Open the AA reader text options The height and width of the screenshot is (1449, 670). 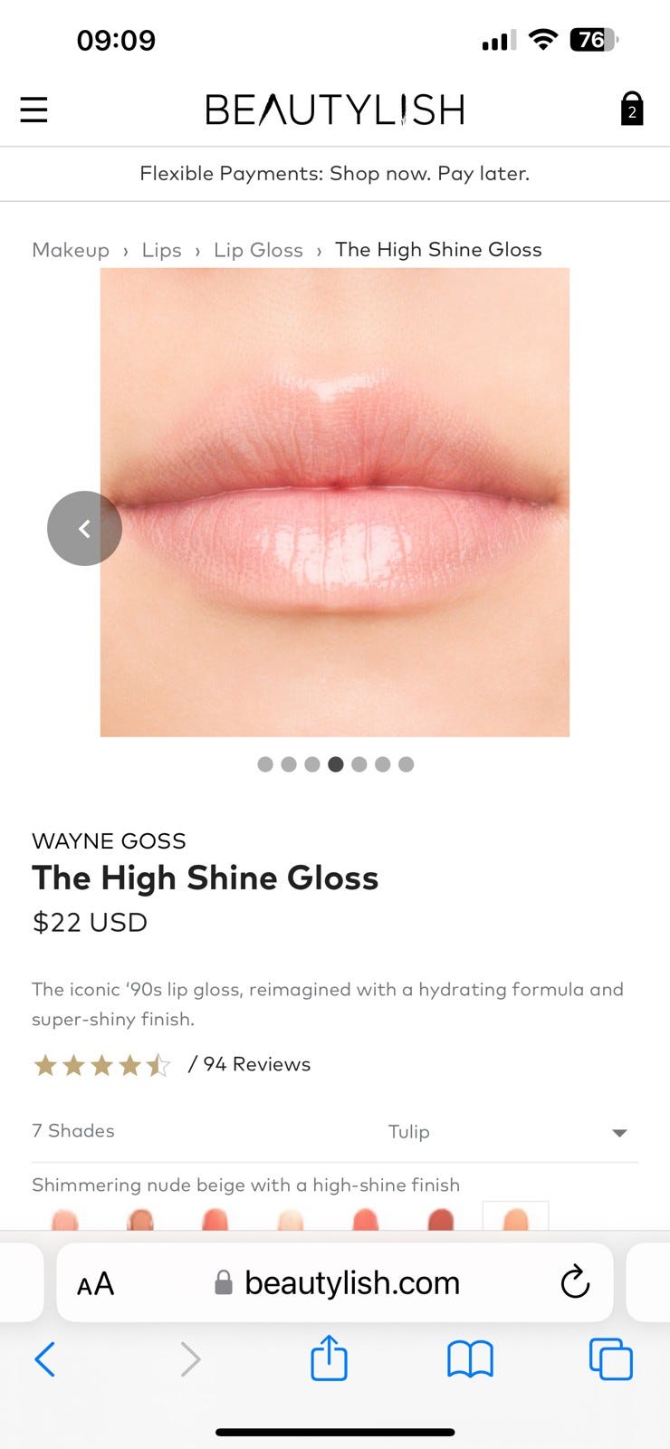(95, 1283)
